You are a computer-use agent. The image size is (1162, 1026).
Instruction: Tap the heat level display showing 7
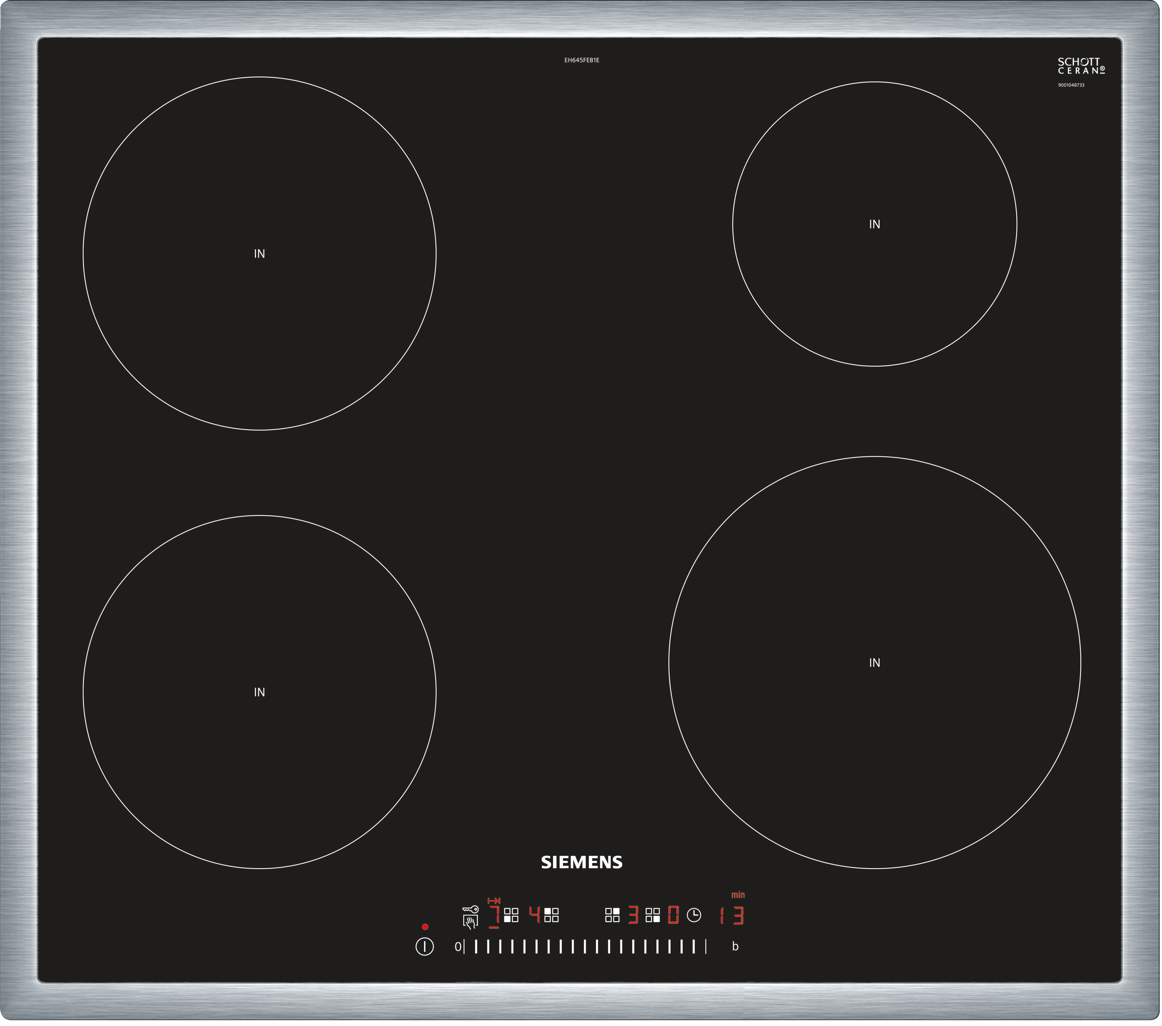pyautogui.click(x=494, y=915)
